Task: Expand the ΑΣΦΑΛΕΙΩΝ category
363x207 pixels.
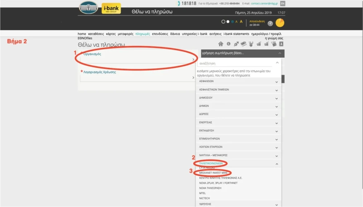Action: (x=238, y=81)
